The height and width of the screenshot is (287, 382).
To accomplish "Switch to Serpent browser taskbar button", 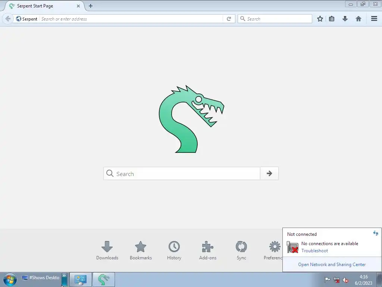I will coord(104,280).
